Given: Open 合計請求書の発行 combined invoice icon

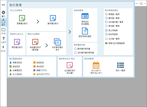Looking at the screenshot, I should (57, 42).
